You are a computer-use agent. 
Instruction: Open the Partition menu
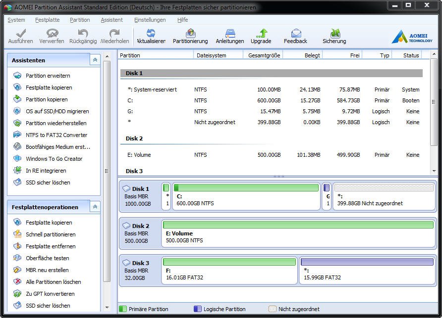click(80, 20)
